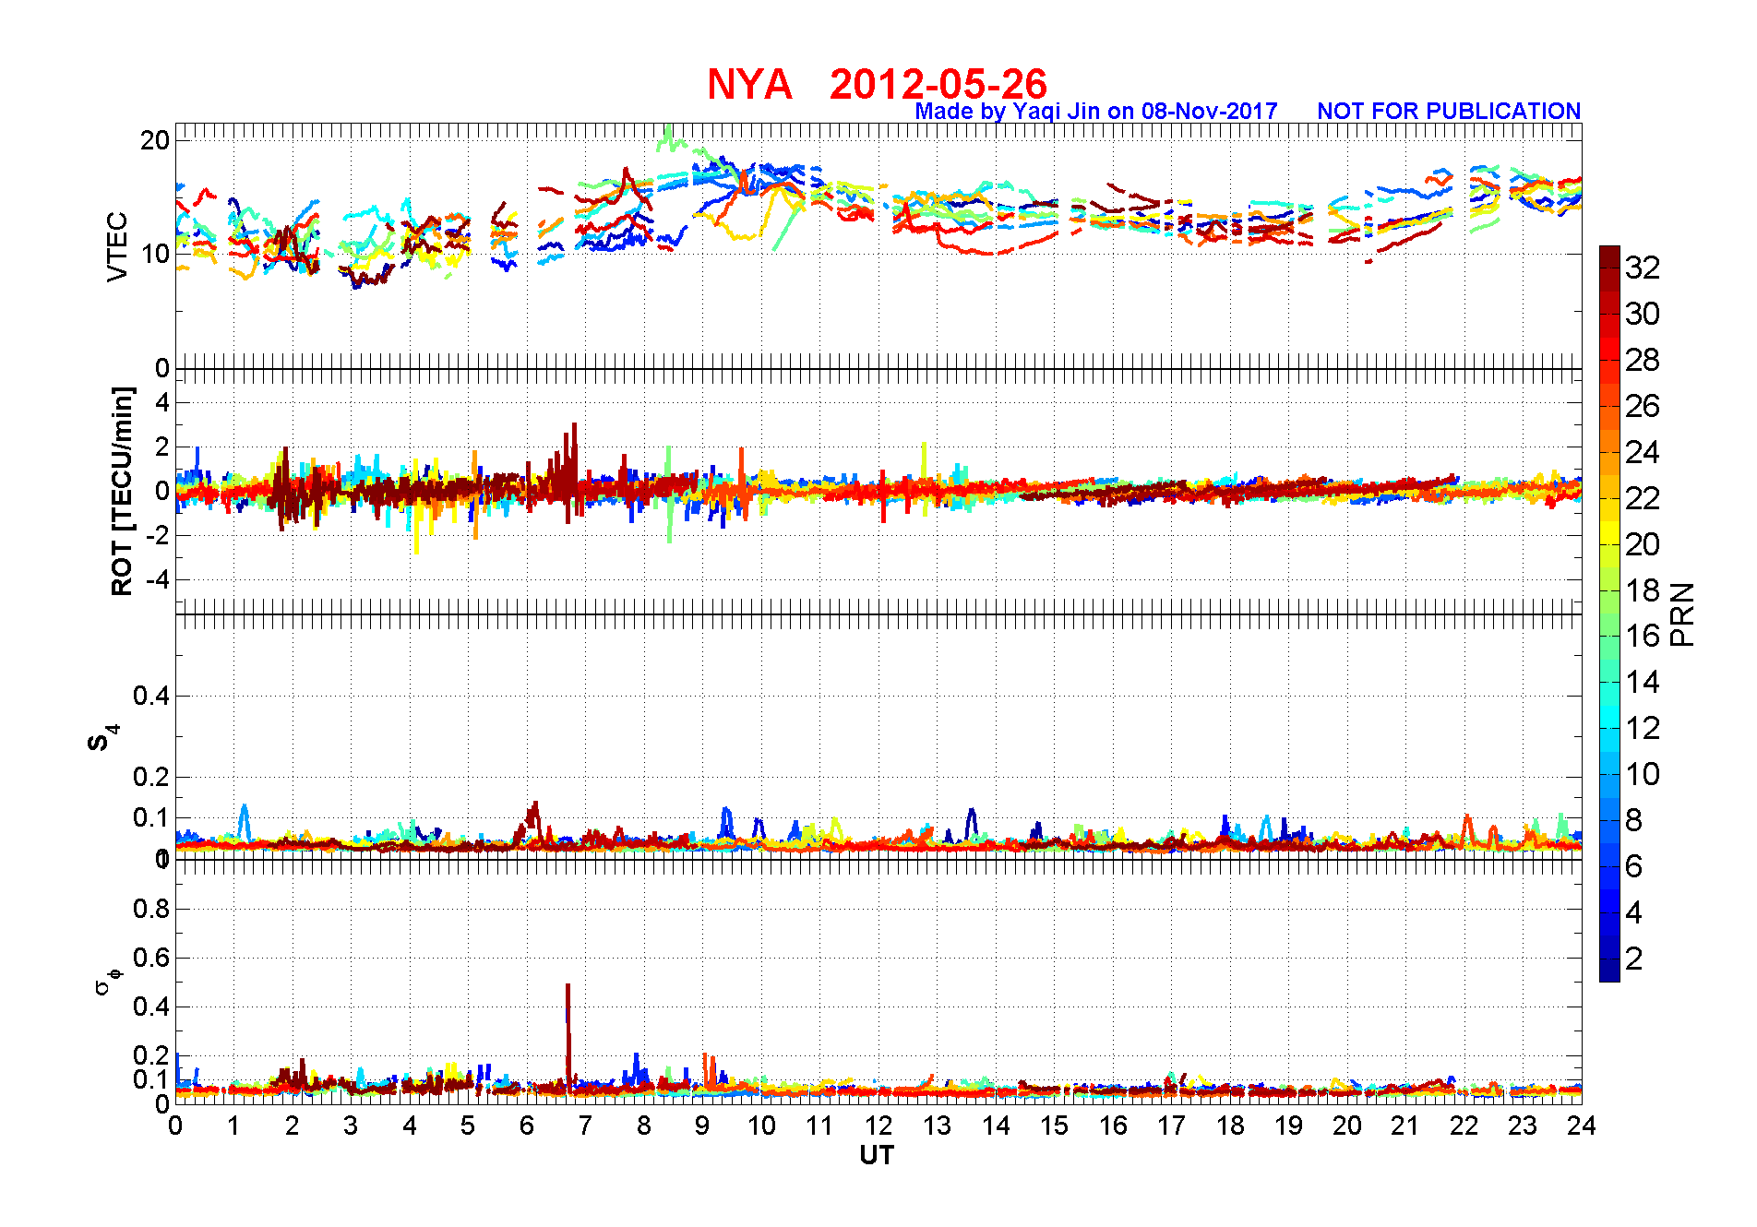Viewport: 1757px width, 1227px height.
Task: Click the colorbar tick label 8
Action: click(1633, 820)
